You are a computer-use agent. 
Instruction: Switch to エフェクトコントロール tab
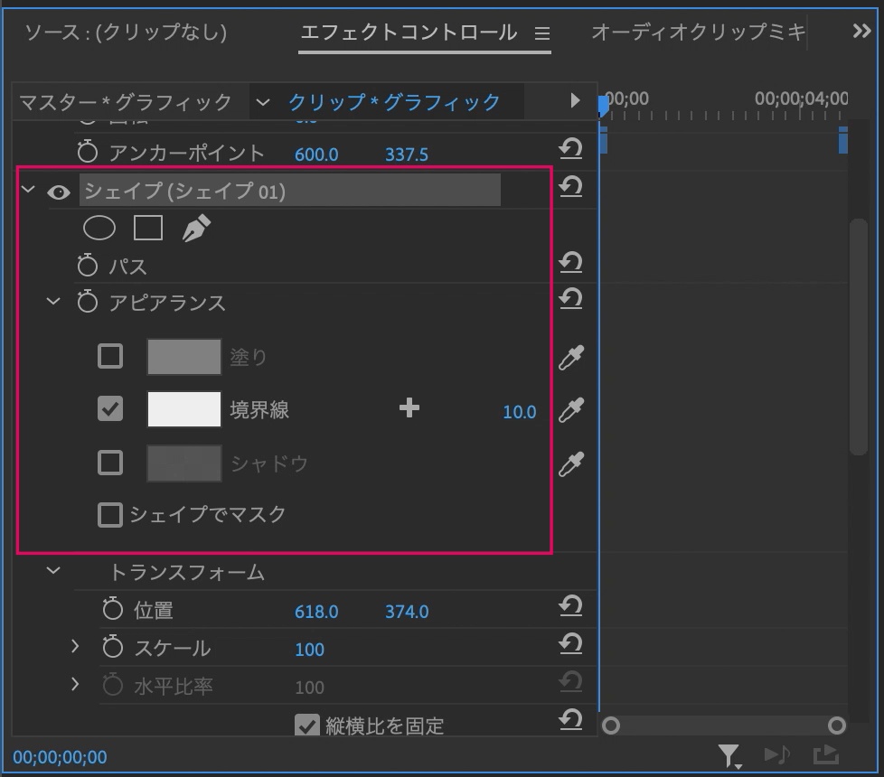(409, 33)
